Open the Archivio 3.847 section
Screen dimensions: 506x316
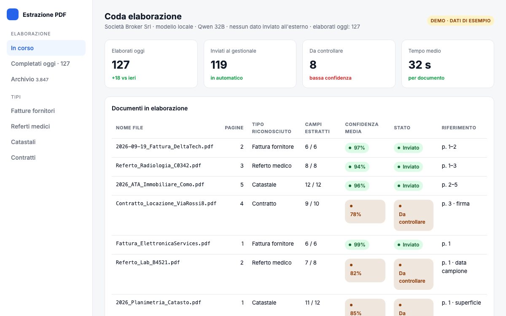(46, 79)
